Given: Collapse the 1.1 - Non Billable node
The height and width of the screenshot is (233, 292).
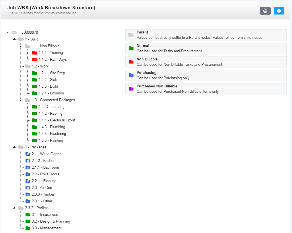Looking at the screenshot, I should 21,46.
